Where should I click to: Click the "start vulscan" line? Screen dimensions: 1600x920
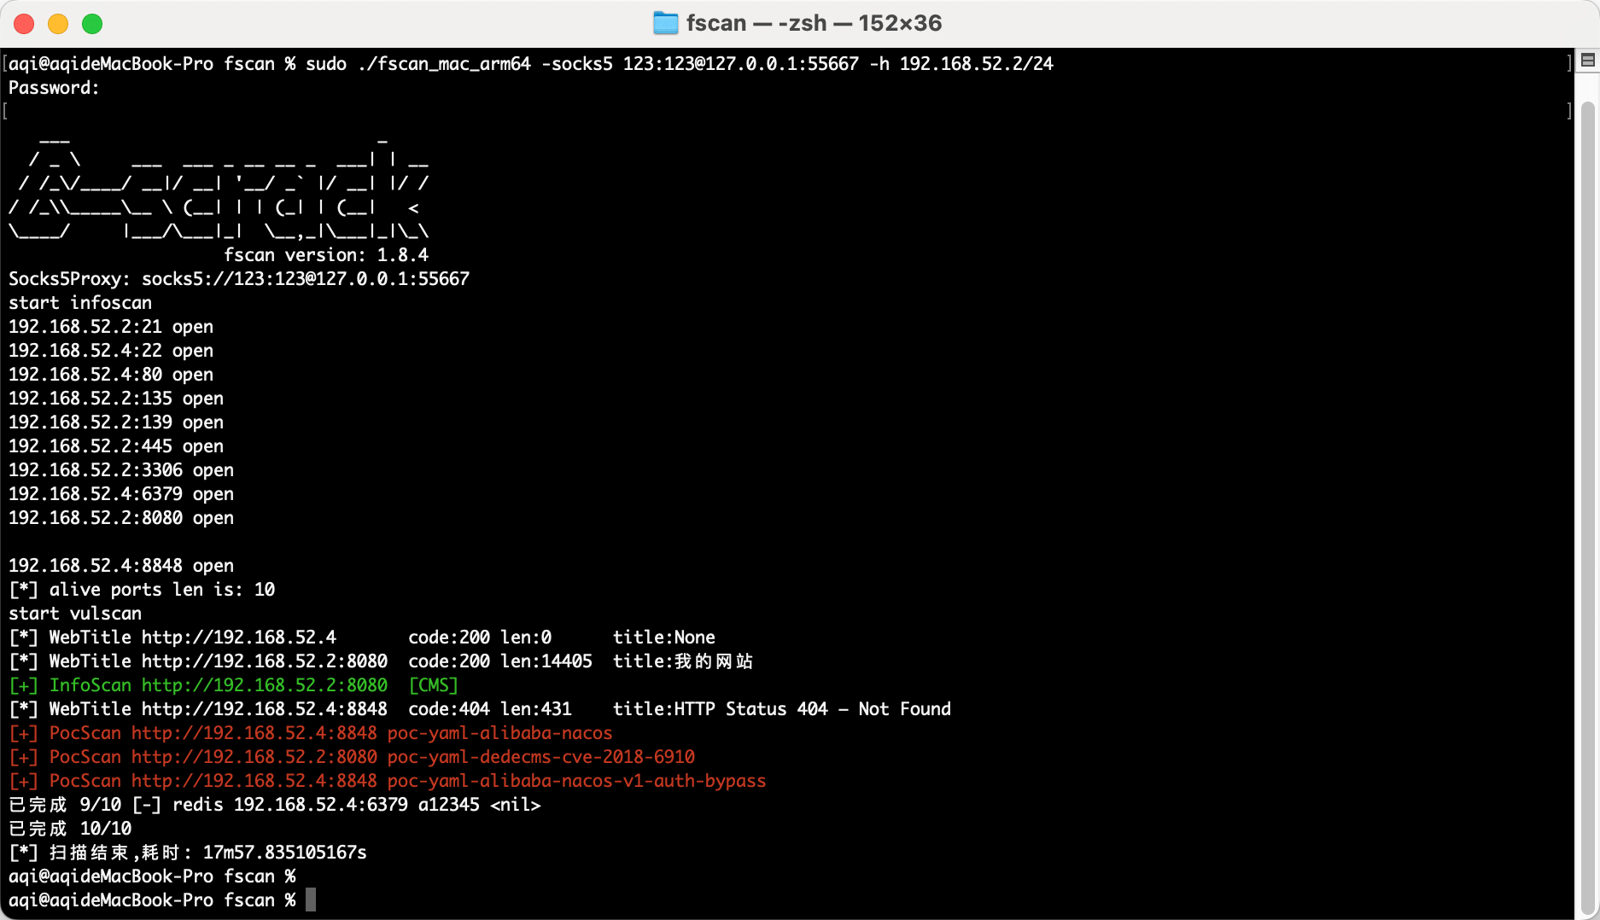pyautogui.click(x=75, y=614)
